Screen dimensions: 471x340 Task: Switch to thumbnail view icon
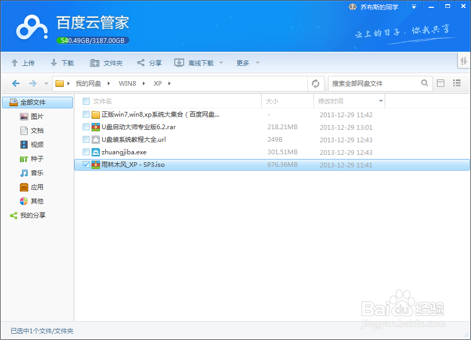tap(441, 83)
